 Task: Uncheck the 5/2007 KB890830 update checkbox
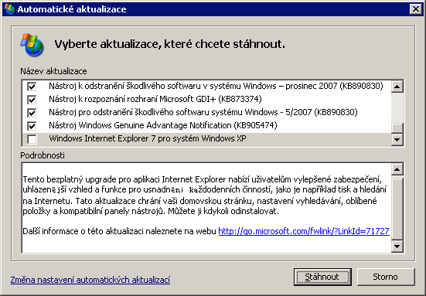32,112
